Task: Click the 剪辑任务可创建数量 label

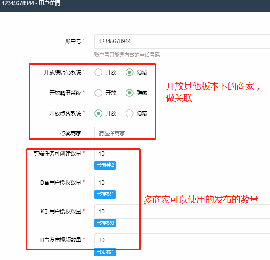Action: 58,153
